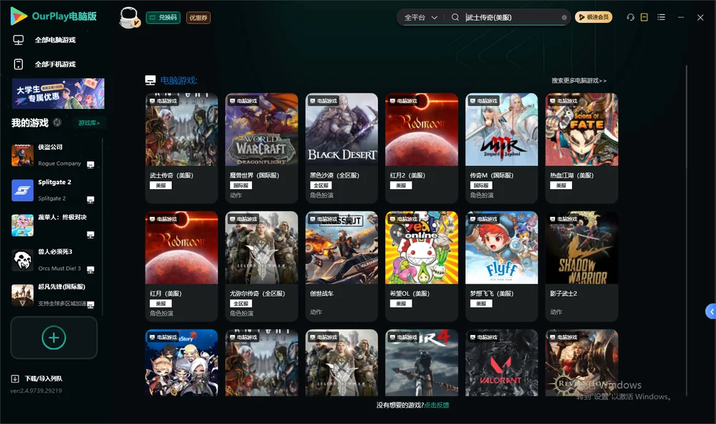Open the headset customer support icon
The height and width of the screenshot is (424, 716).
click(631, 17)
